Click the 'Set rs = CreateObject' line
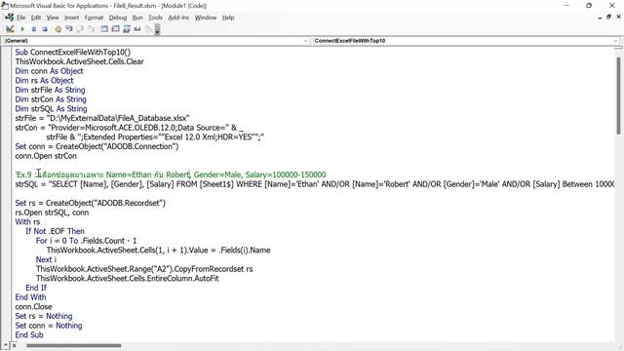 click(x=91, y=203)
